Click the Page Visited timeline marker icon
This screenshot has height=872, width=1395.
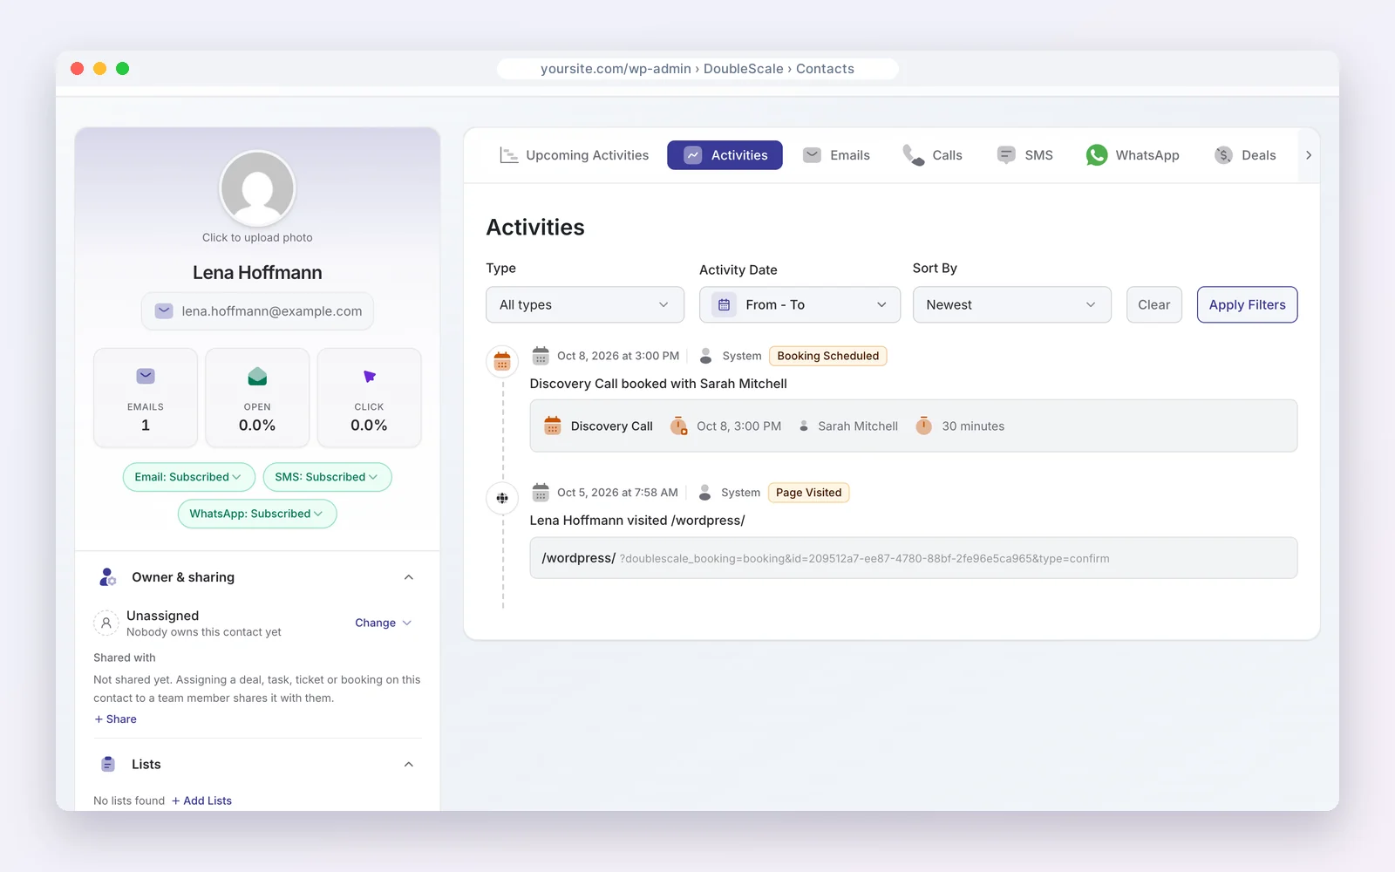pos(502,498)
